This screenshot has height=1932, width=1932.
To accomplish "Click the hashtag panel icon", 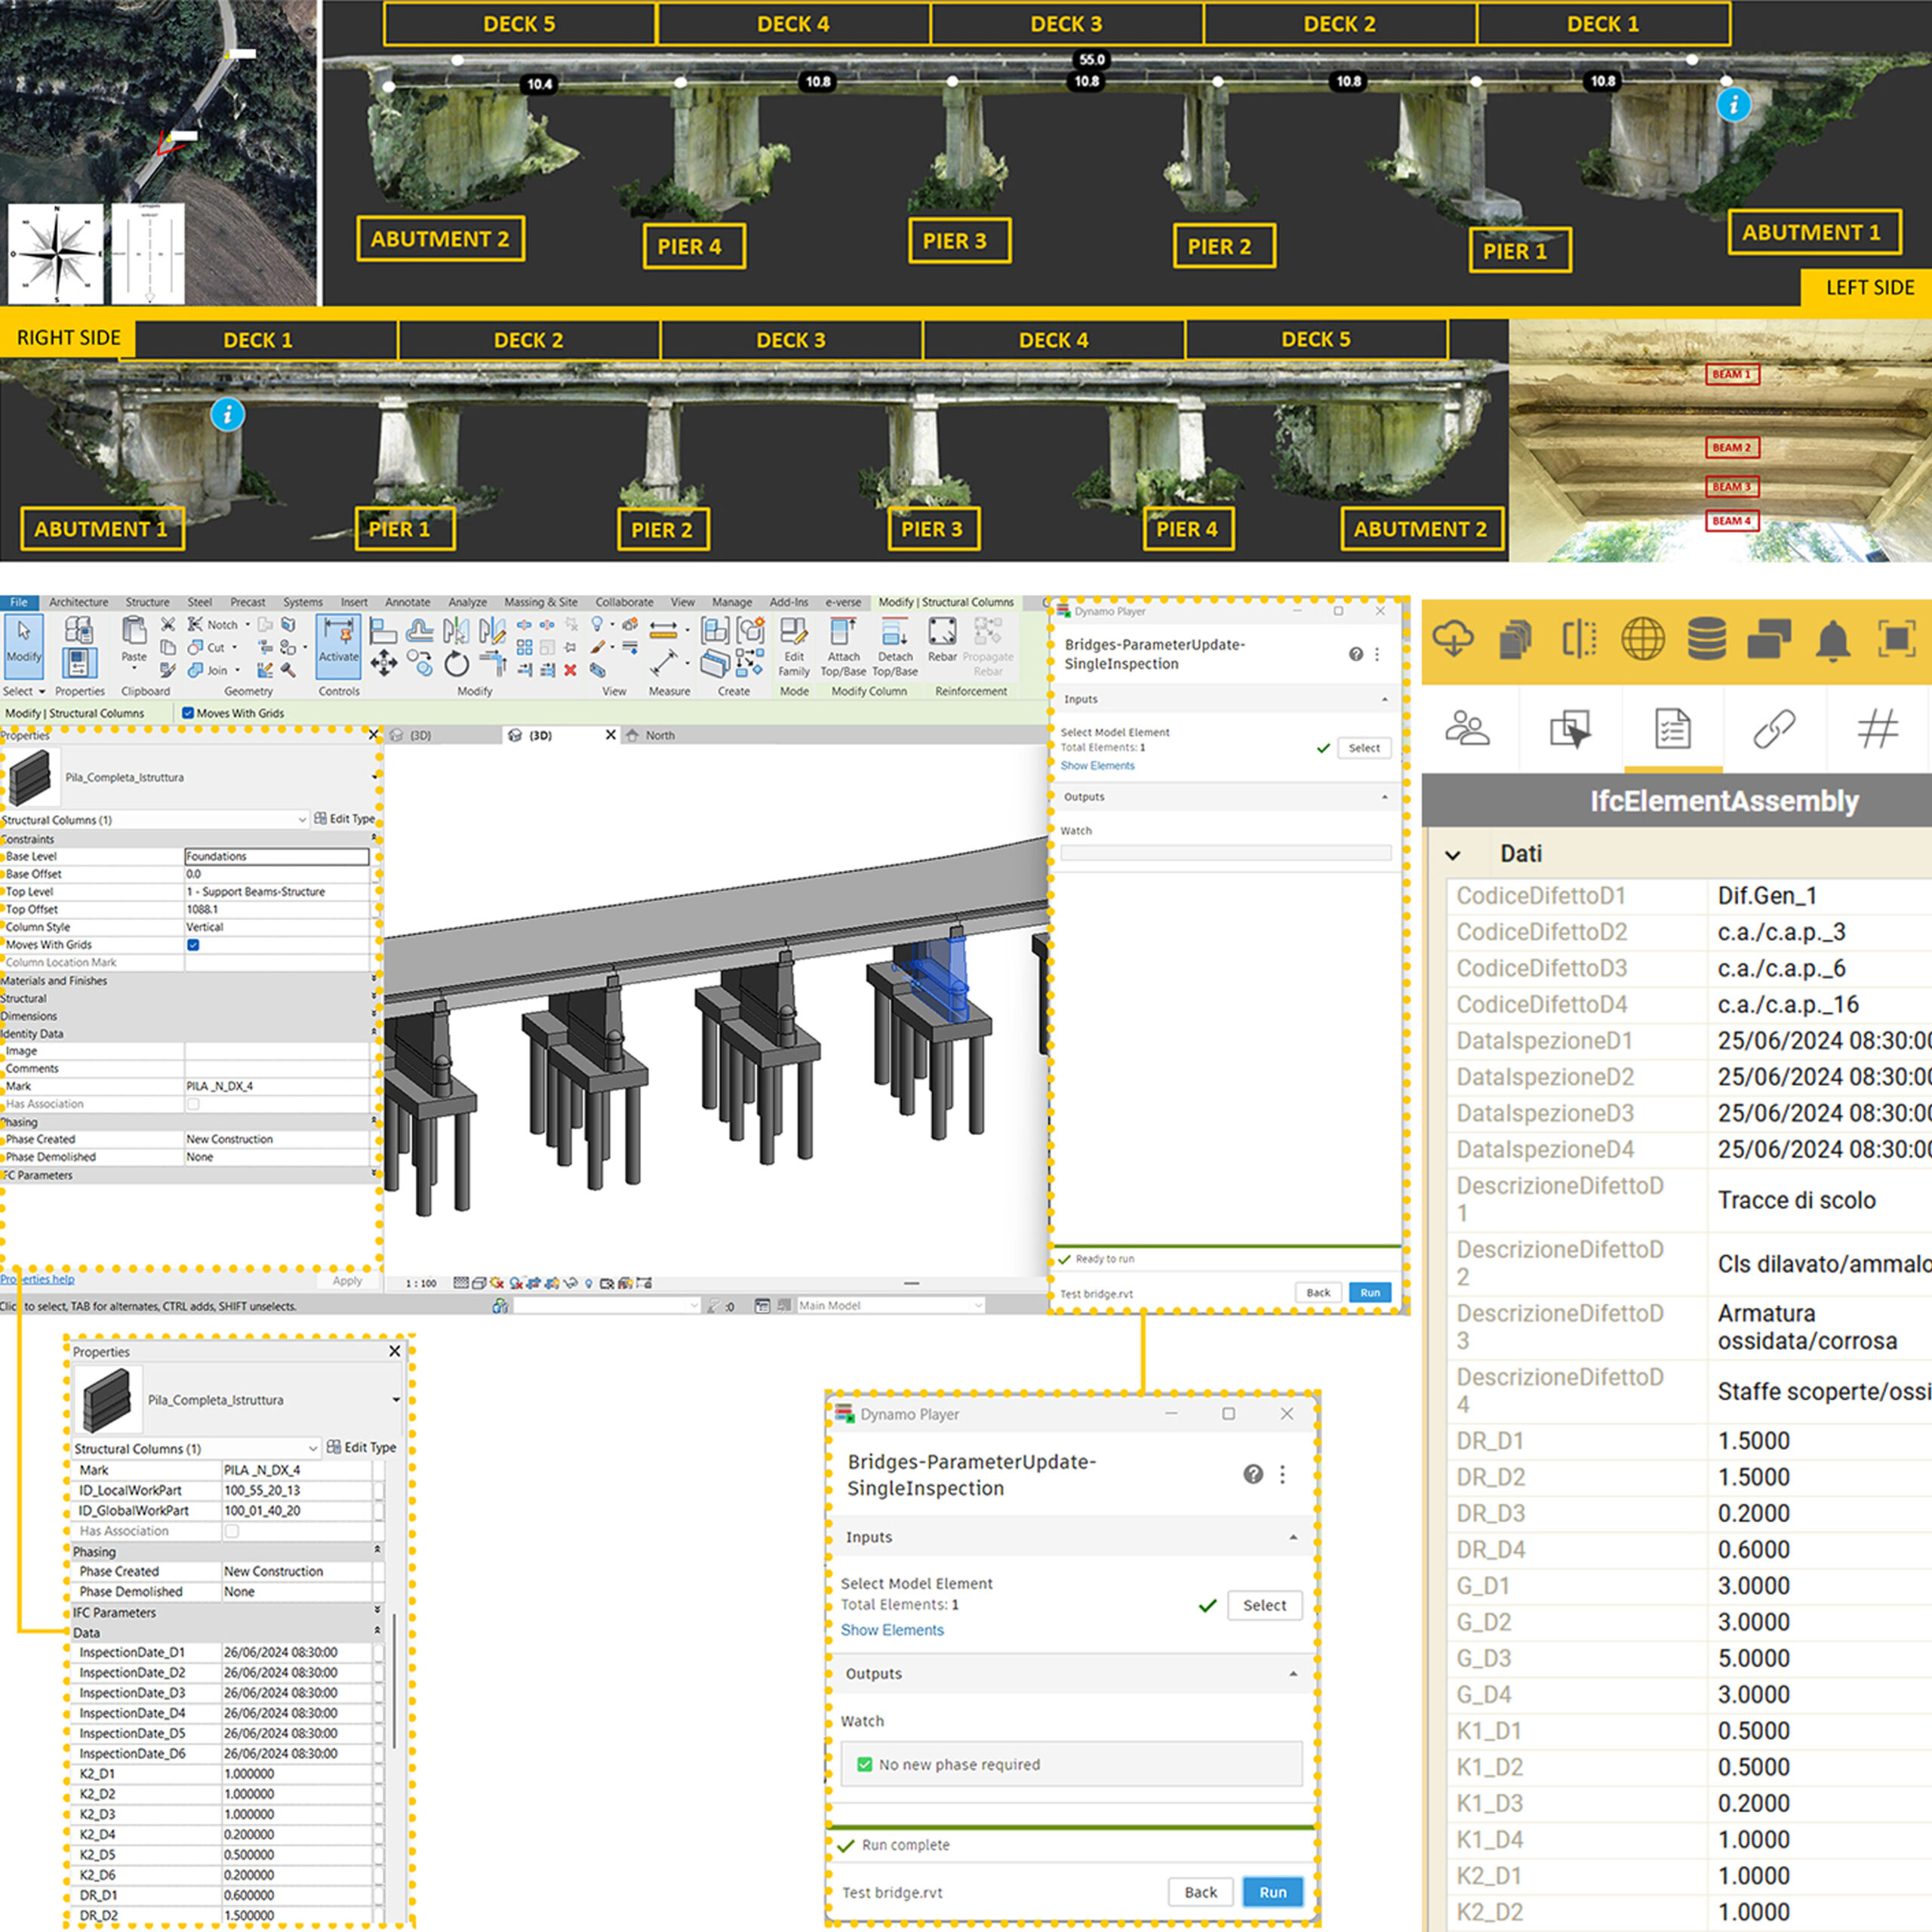I will (1877, 729).
